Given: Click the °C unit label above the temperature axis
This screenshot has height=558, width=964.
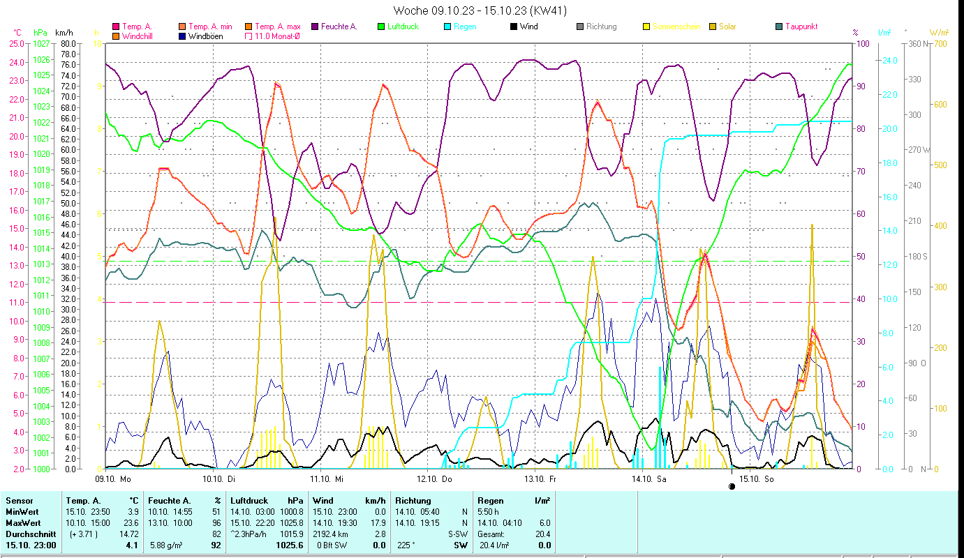Looking at the screenshot, I should pyautogui.click(x=18, y=32).
